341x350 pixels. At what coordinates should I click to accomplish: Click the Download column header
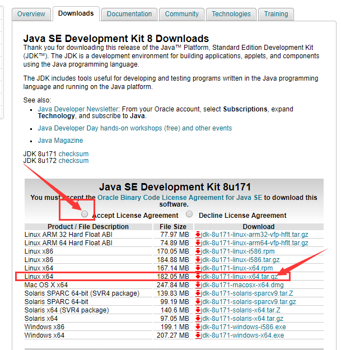259,227
